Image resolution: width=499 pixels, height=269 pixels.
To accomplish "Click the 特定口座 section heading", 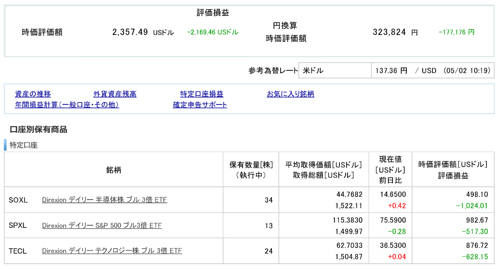I will (x=24, y=146).
